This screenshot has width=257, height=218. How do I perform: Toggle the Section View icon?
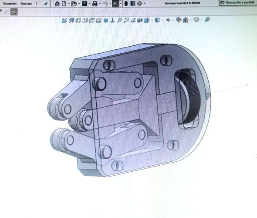pyautogui.click(x=140, y=20)
